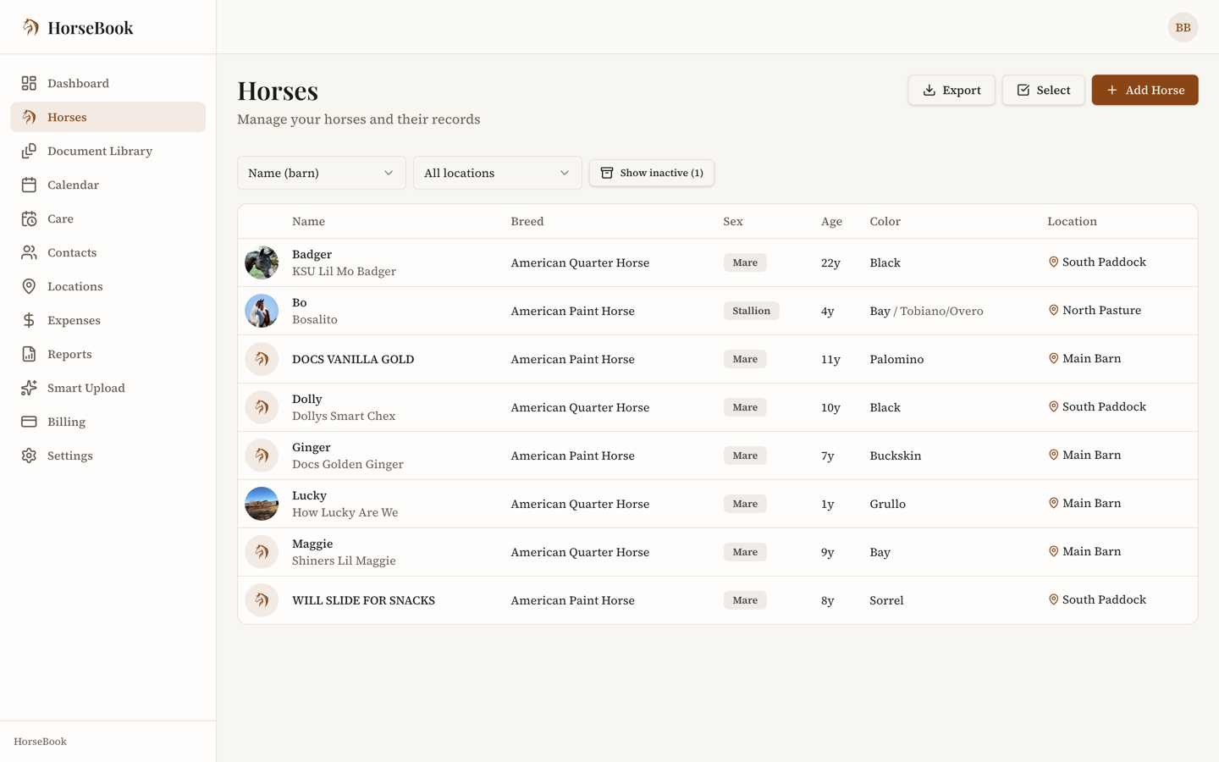Click the Settings gear icon in sidebar
Image resolution: width=1219 pixels, height=762 pixels.
tap(29, 456)
